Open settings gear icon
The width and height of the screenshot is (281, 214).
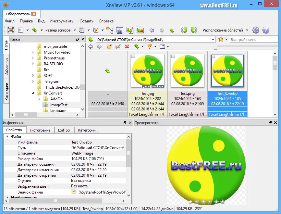click(x=256, y=30)
